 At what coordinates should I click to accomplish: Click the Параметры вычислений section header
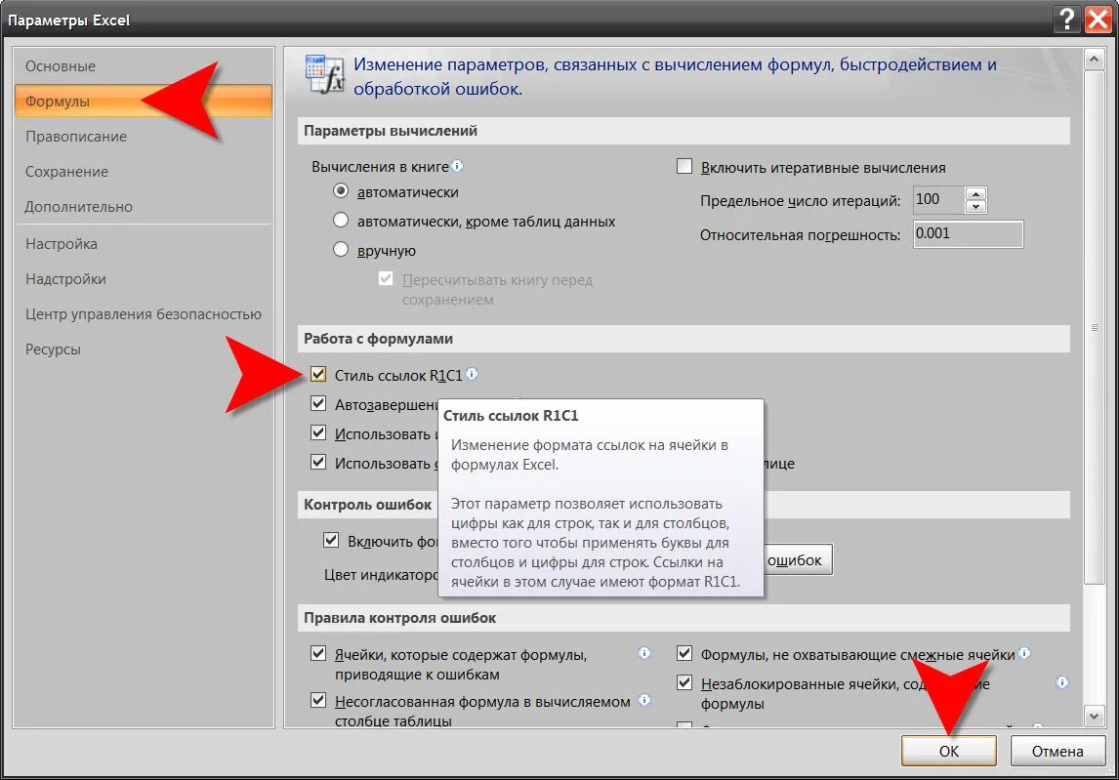point(683,131)
